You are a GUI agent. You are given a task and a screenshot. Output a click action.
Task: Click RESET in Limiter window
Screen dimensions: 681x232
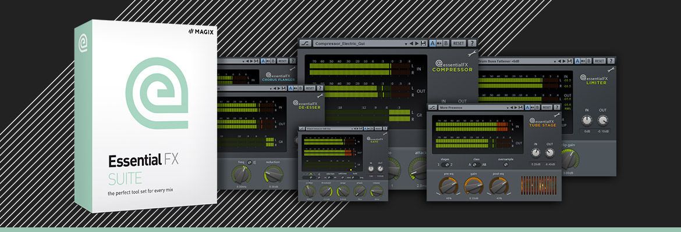coord(600,61)
